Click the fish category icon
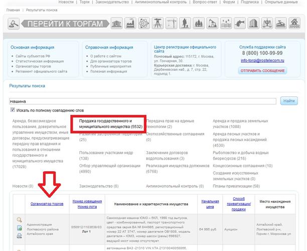Screen dimensions: 307x251 (239, 23)
